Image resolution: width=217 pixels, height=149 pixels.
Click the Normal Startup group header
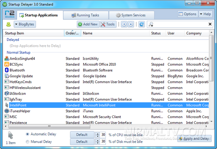[19, 52]
